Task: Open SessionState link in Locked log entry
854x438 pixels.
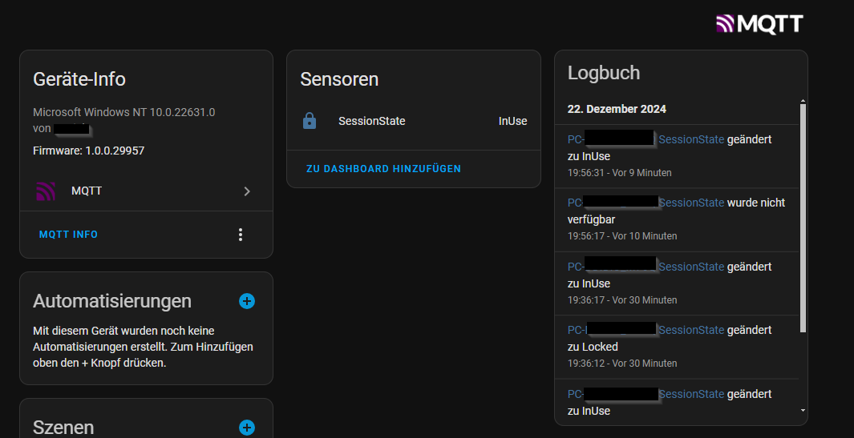Action: click(692, 330)
